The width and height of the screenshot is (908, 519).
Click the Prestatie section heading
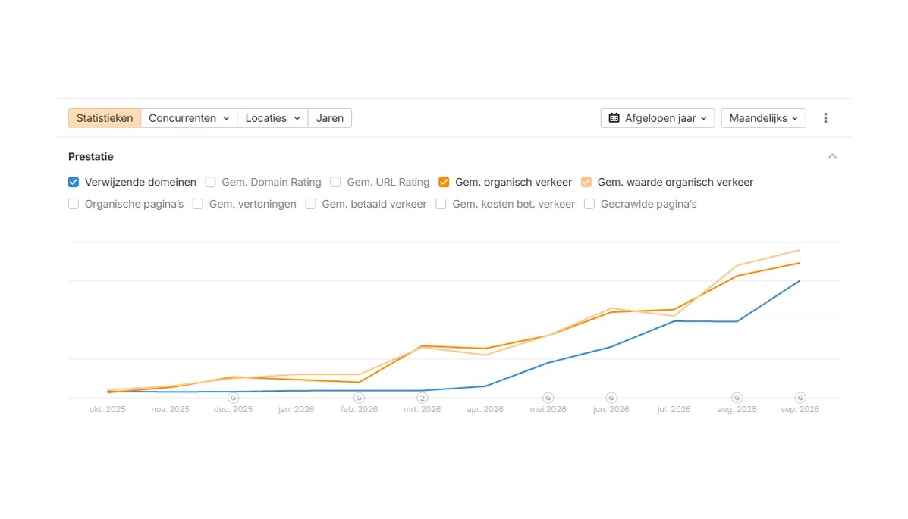[x=91, y=156]
